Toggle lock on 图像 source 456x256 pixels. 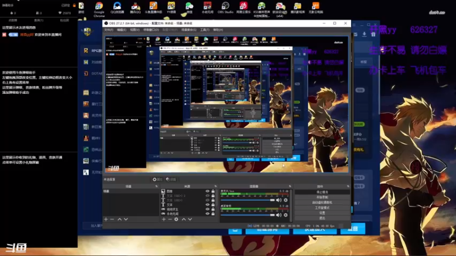(213, 191)
